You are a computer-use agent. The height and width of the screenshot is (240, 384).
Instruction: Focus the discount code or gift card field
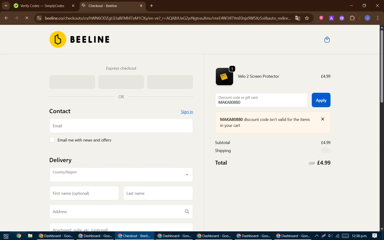[x=261, y=100]
